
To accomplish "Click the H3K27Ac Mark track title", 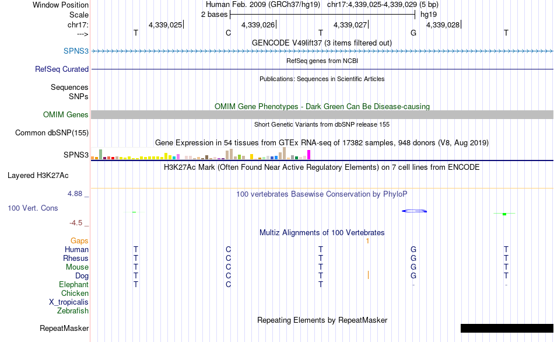I will 322,167.
